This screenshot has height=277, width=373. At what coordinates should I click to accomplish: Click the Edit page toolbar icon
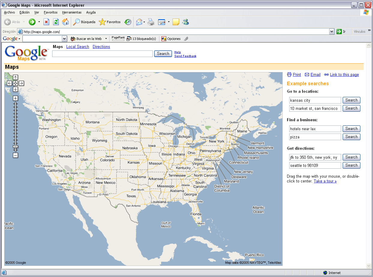click(x=162, y=22)
